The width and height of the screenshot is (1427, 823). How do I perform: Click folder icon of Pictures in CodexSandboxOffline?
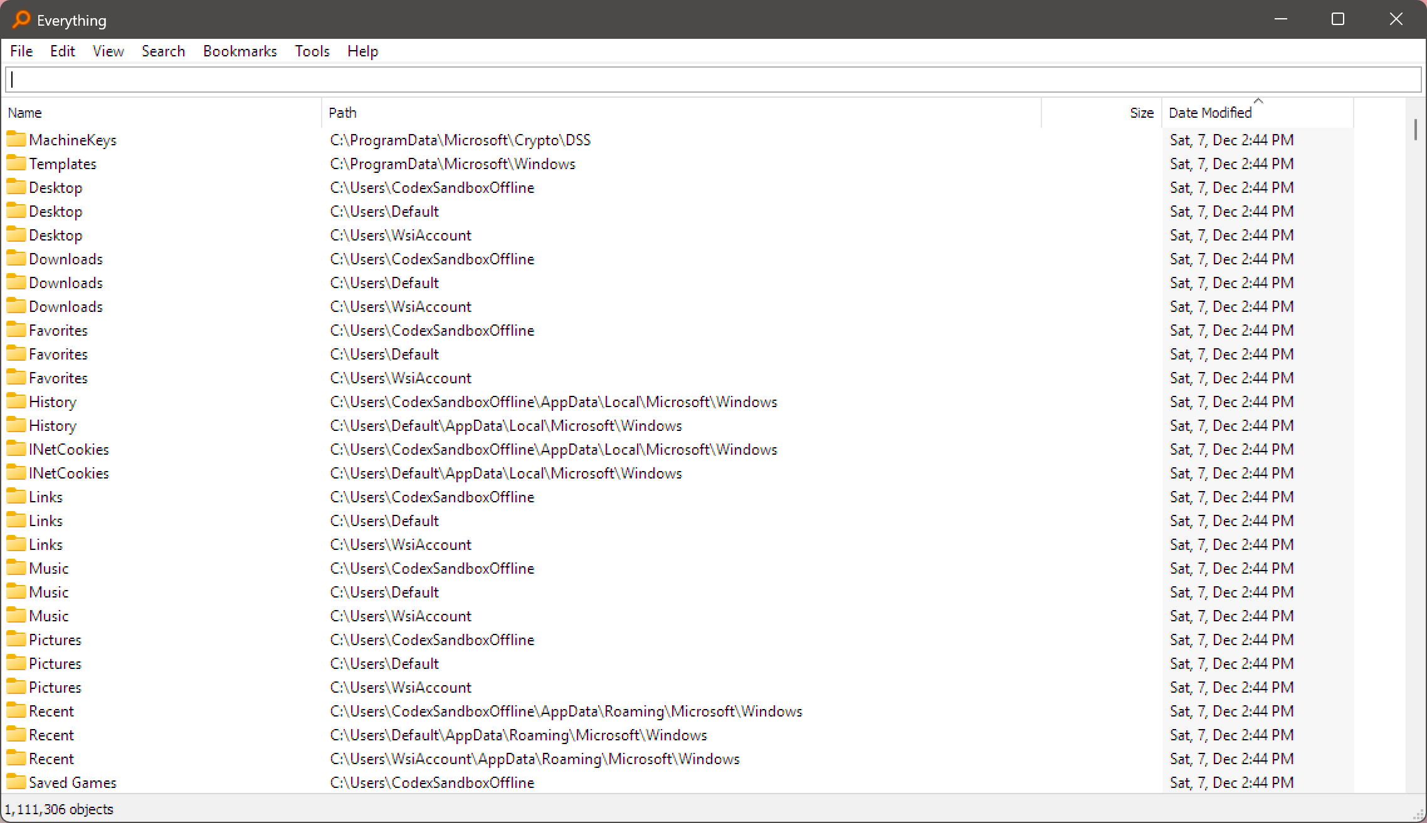point(16,639)
